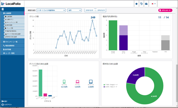Open the Japan flag language dropdown
The height and width of the screenshot is (108, 178).
click(154, 4)
